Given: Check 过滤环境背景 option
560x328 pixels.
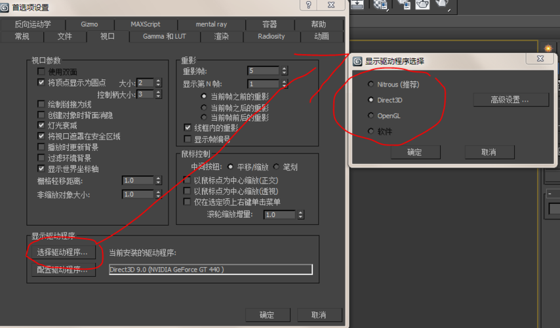Looking at the screenshot, I should [41, 157].
